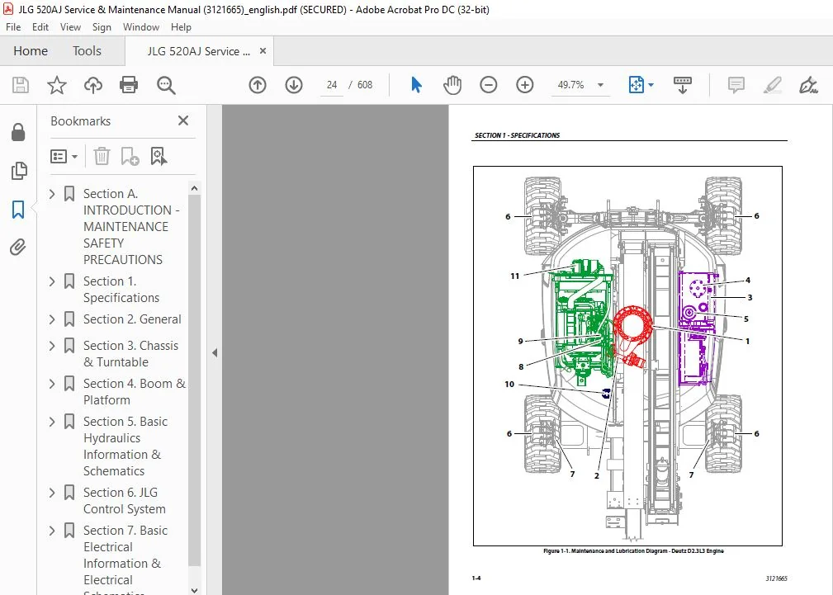Click the 49.7% zoom value field

571,85
